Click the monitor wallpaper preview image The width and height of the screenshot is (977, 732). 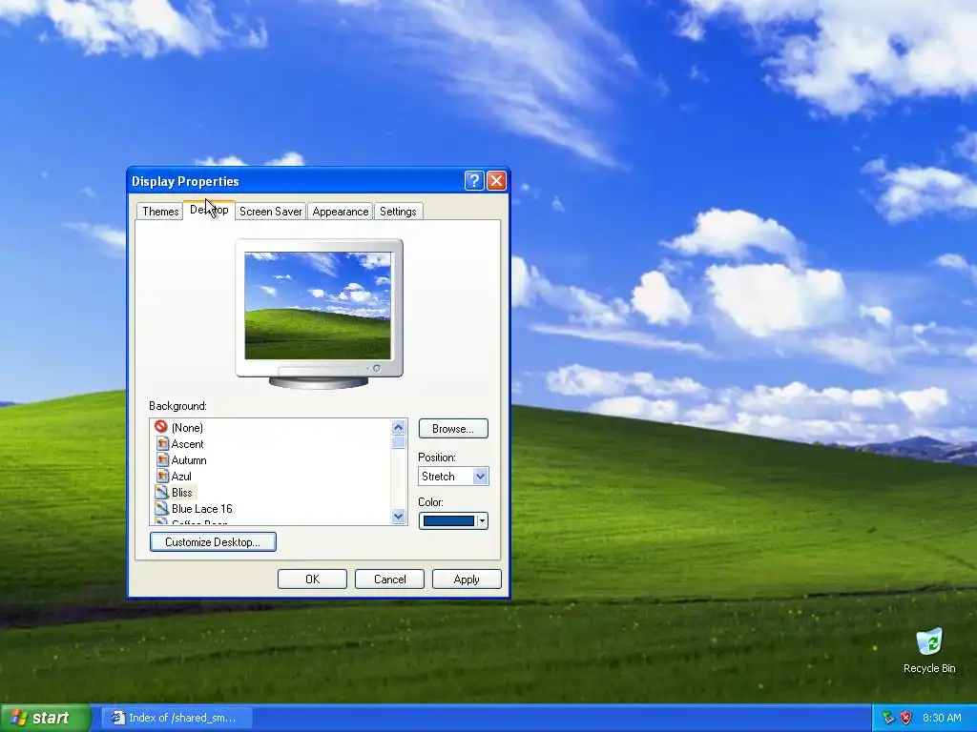click(318, 306)
